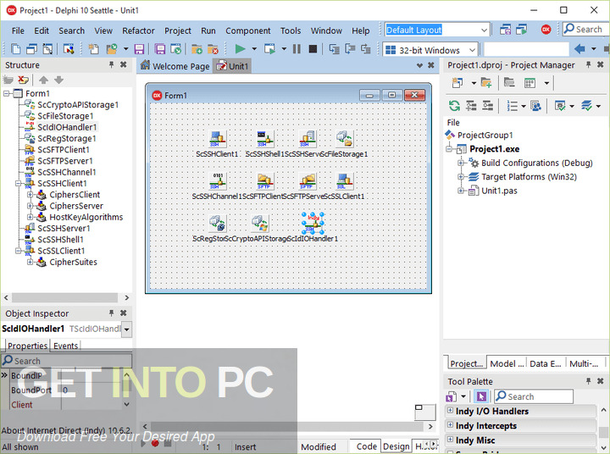The image size is (610, 454).
Task: Select the ScRegStorage1 component on form
Action: pos(218,224)
